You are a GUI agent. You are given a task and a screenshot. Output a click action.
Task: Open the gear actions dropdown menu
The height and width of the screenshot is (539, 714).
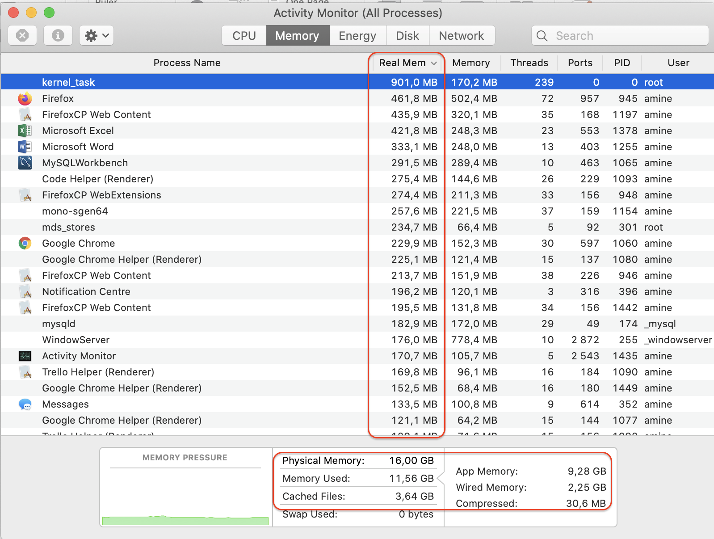tap(97, 35)
